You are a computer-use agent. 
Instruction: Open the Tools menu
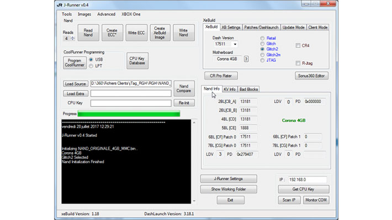(x=67, y=14)
